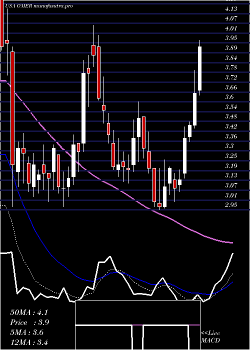The image size is (250, 350).
Task: Select the 3.72 price axis label
Action: click(x=231, y=77)
